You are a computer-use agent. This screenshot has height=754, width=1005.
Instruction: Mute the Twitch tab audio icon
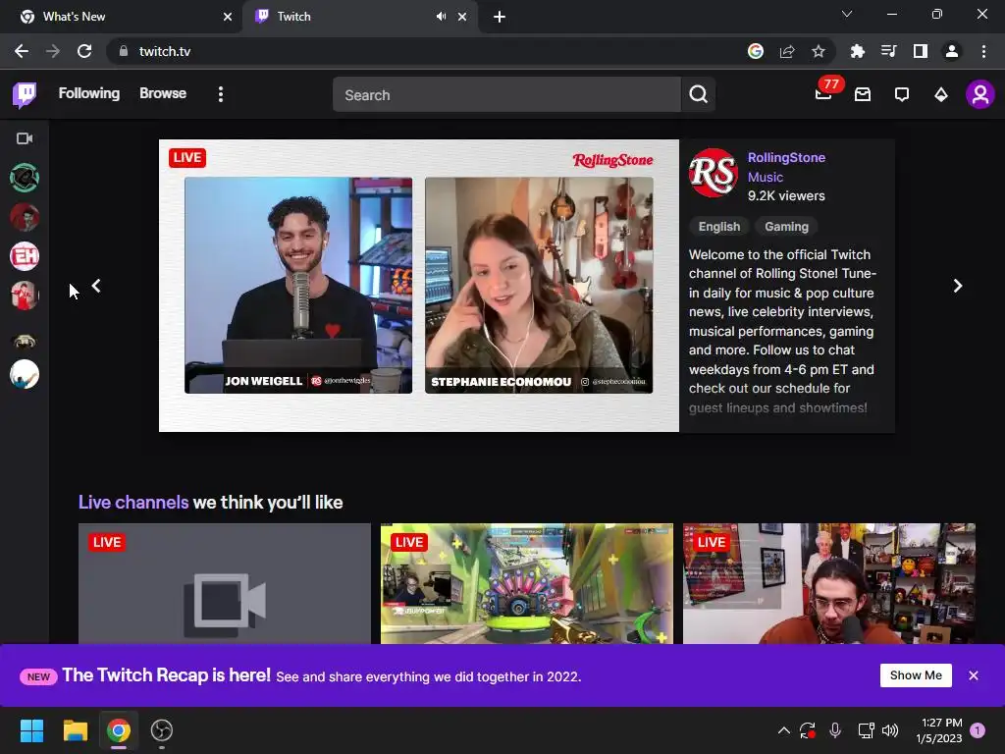(x=441, y=17)
